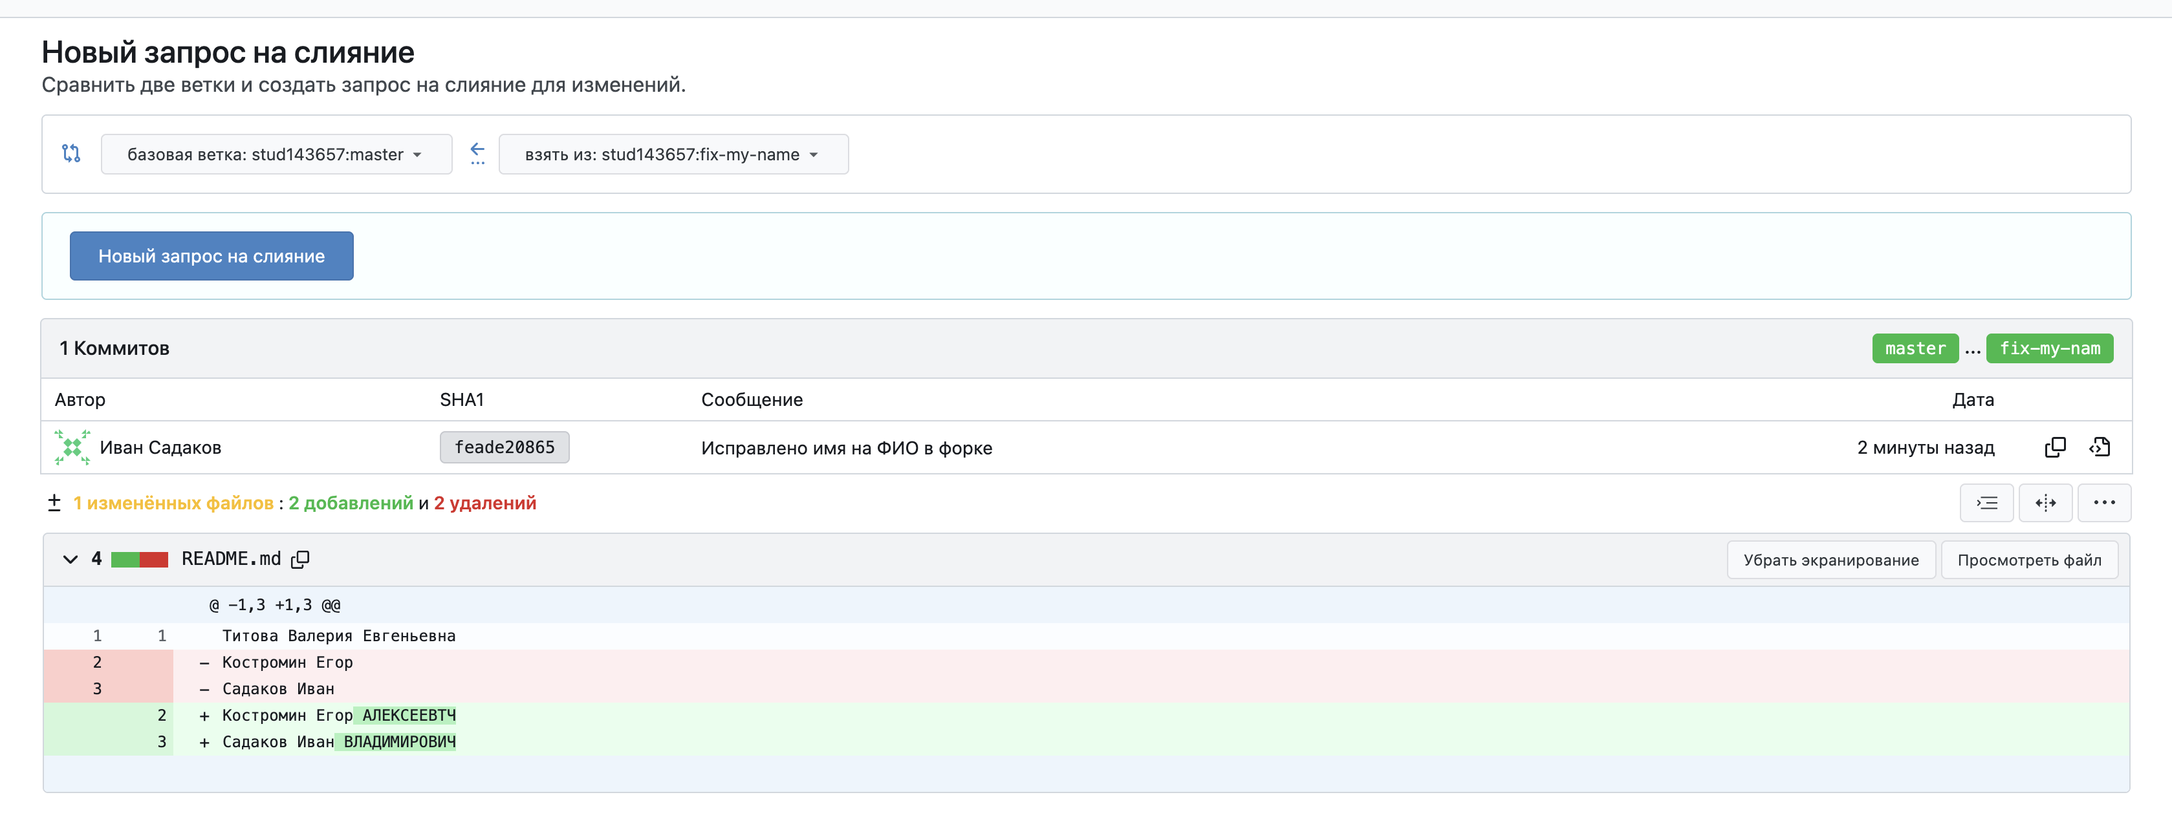This screenshot has width=2172, height=839.
Task: Open diff options three-dots menu
Action: (2103, 503)
